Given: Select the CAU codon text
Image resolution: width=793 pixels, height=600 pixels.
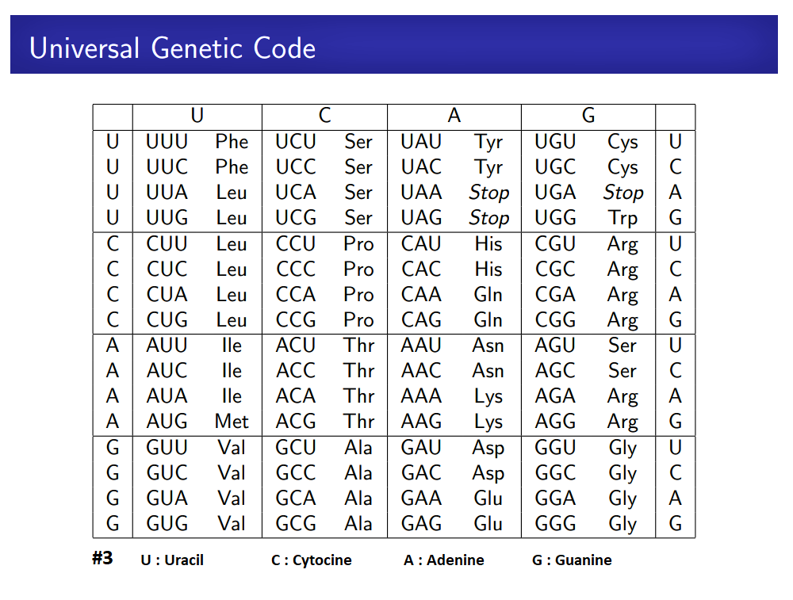Looking at the screenshot, I should coord(420,243).
